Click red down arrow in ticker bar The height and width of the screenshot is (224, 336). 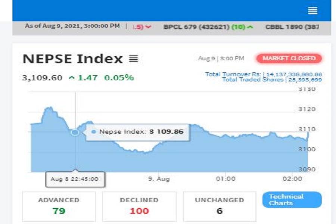tap(148, 27)
